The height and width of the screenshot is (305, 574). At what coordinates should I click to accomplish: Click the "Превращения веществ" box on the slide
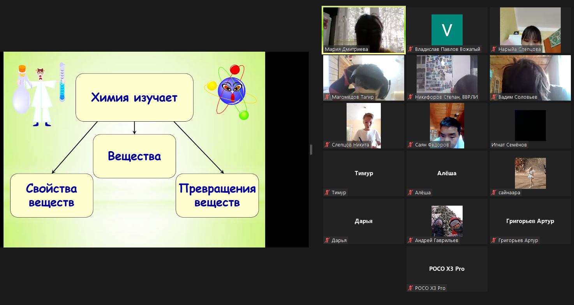(217, 195)
